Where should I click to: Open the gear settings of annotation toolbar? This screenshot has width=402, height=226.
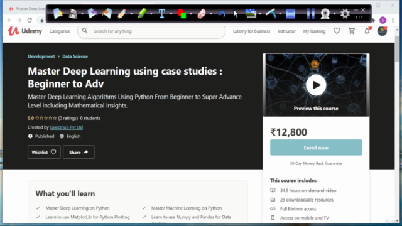click(x=345, y=13)
